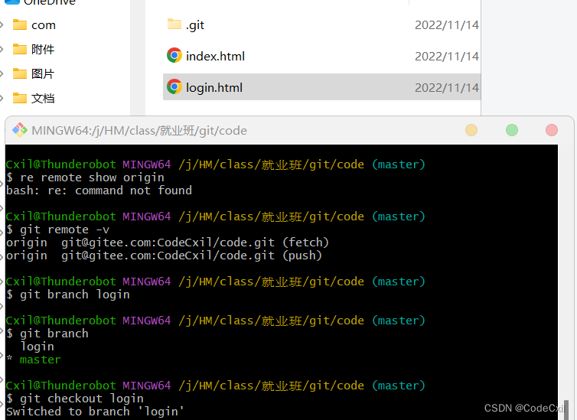Image resolution: width=577 pixels, height=420 pixels.
Task: Expand the 图片 folder tree node
Action: 2,74
